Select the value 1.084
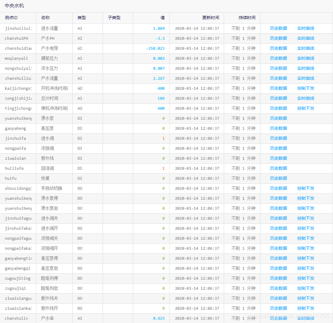This screenshot has height=323, width=333. point(159,28)
